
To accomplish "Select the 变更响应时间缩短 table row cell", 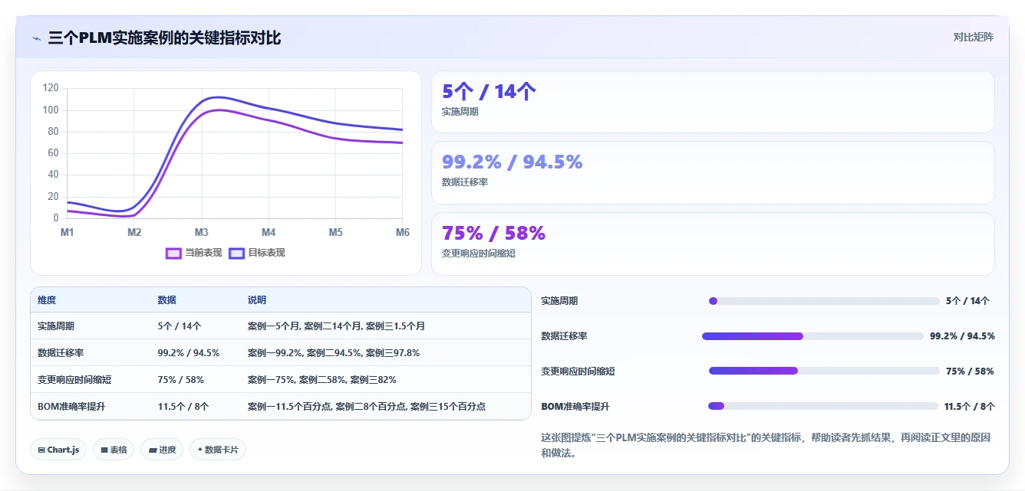I will coord(74,380).
